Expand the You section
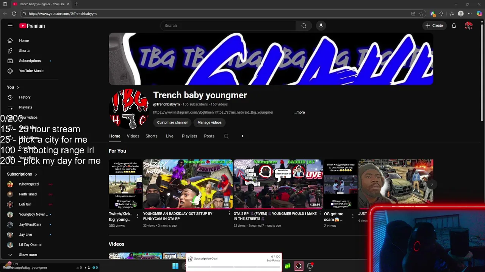 pos(13,87)
